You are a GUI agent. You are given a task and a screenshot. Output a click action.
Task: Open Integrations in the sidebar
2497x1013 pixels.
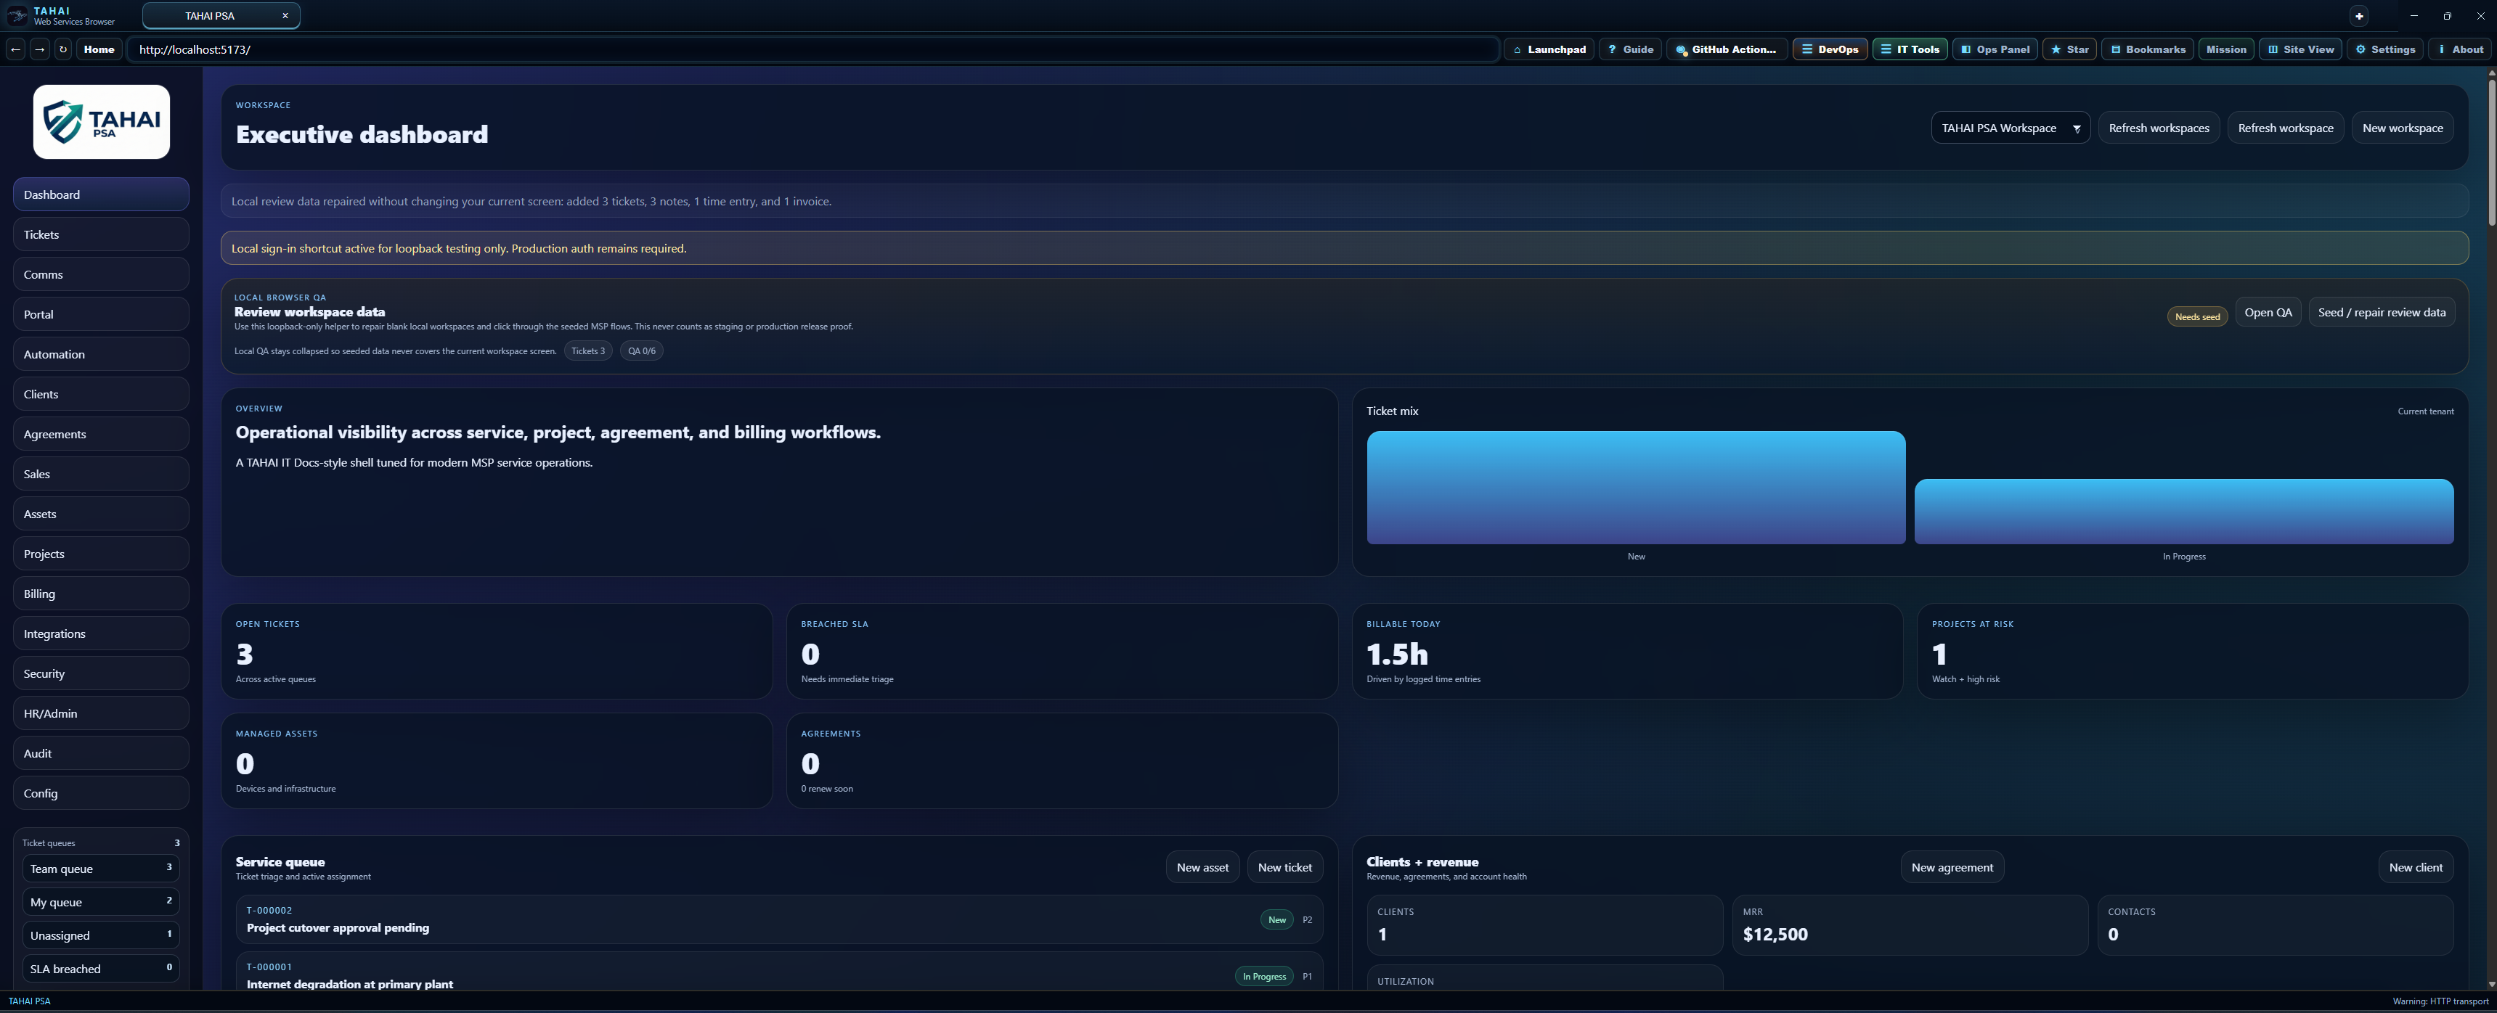click(x=101, y=633)
